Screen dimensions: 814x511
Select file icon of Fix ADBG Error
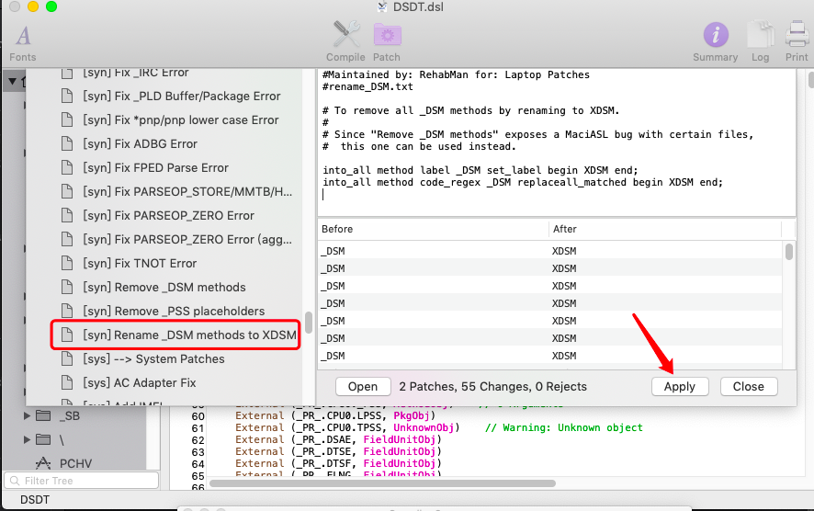(67, 144)
